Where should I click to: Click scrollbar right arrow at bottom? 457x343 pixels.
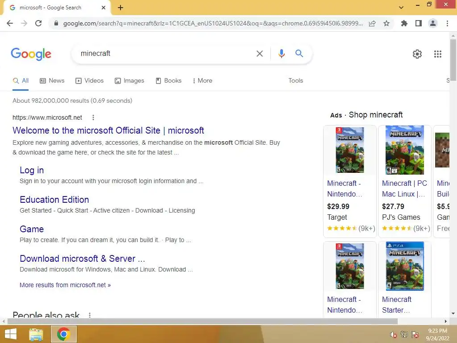[x=446, y=322]
